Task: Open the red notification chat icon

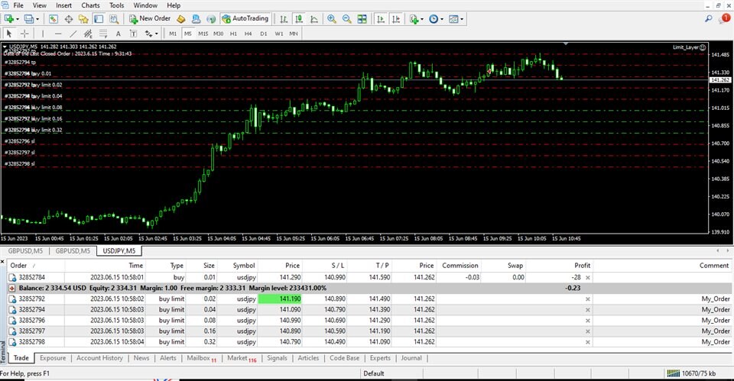Action: click(724, 18)
